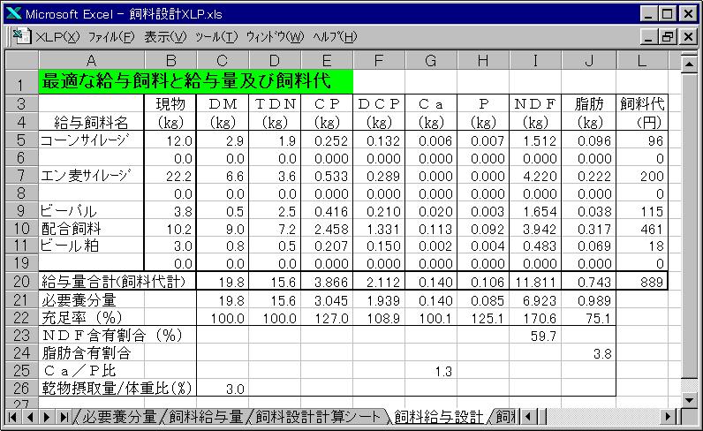The height and width of the screenshot is (431, 703).
Task: Open the ファイル(F) menu
Action: [111, 36]
